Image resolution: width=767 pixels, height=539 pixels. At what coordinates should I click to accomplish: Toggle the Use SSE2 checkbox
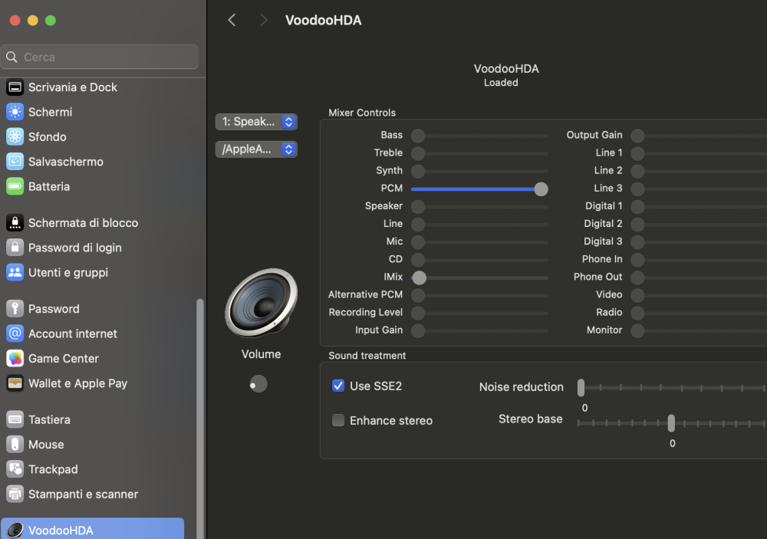338,386
